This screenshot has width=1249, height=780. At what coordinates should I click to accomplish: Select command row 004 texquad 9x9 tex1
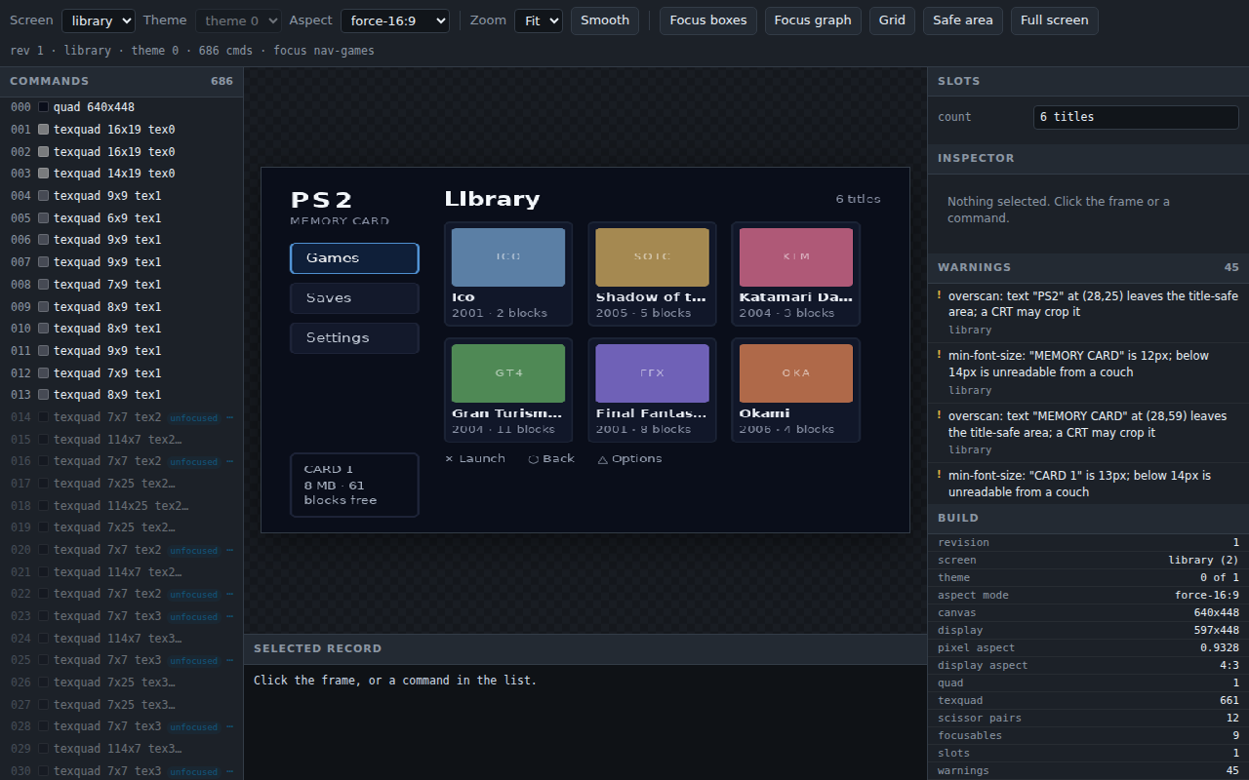coord(121,196)
